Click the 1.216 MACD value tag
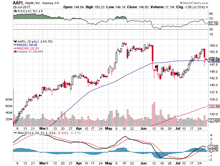 tap(213, 147)
